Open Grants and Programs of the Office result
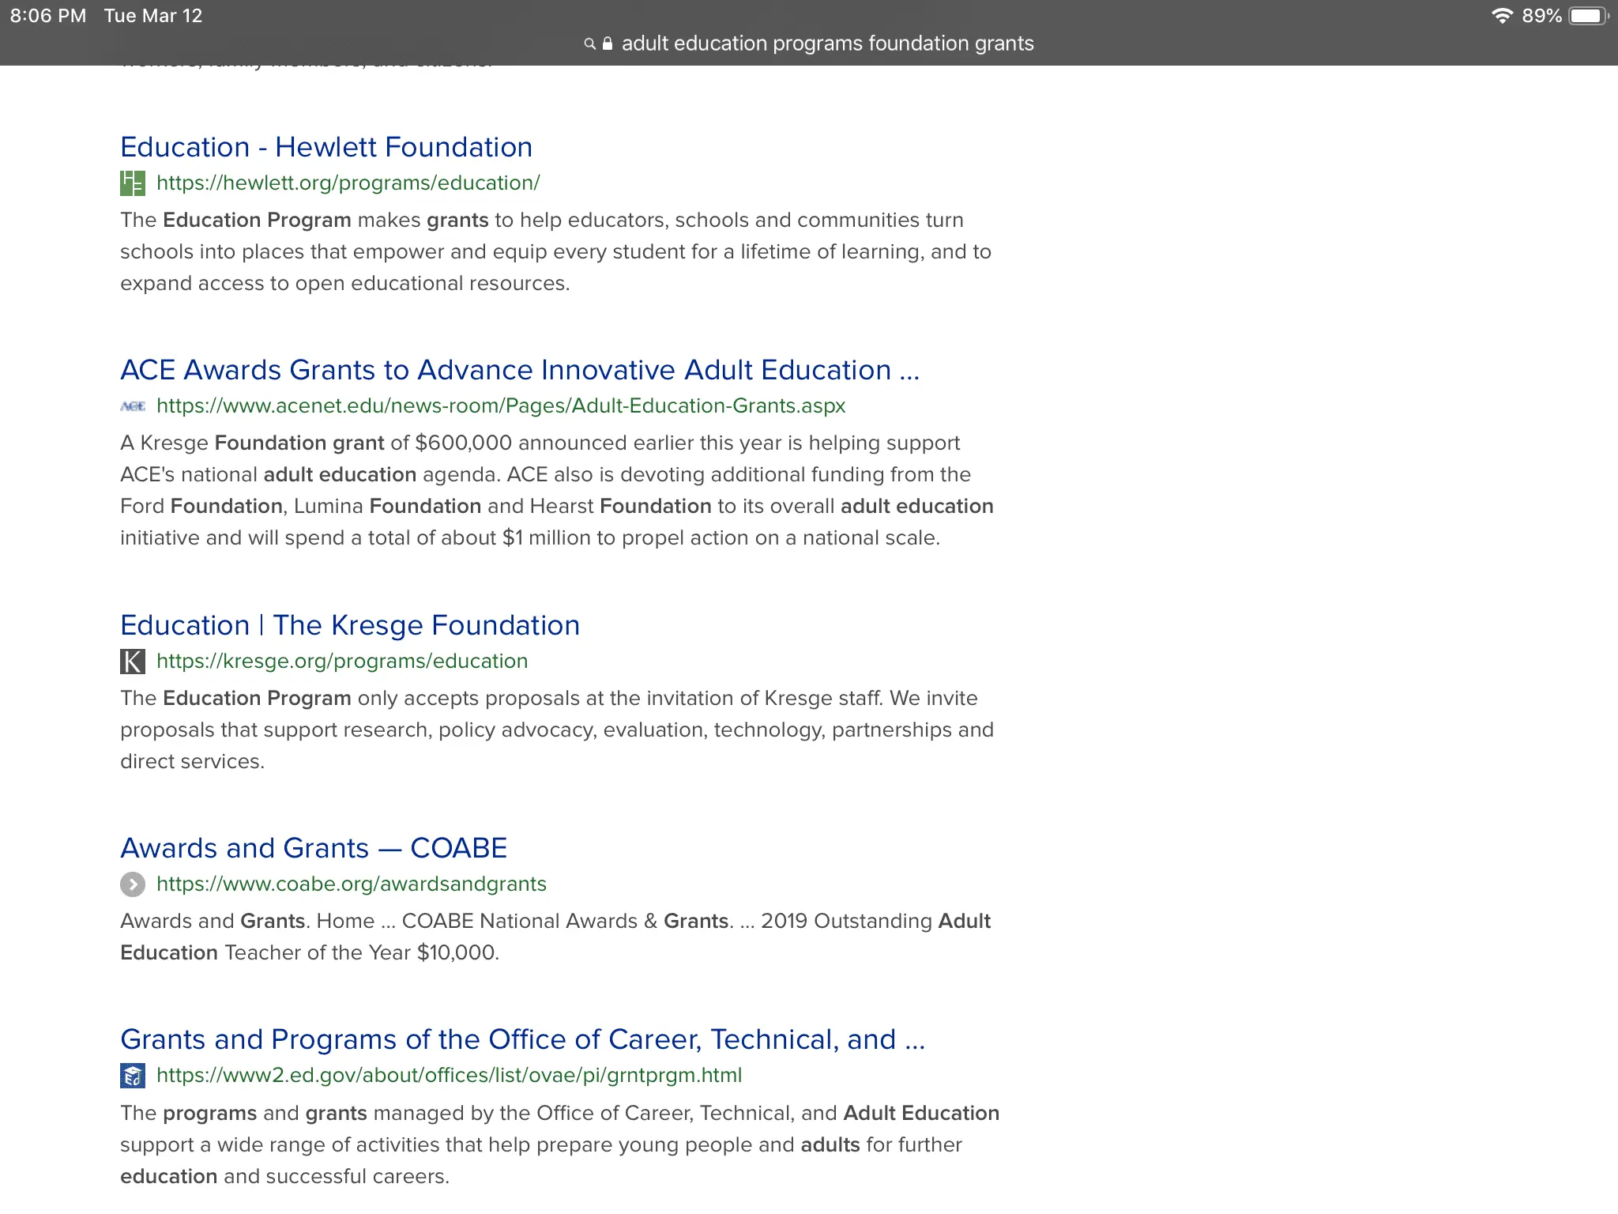1618x1214 pixels. click(522, 1039)
